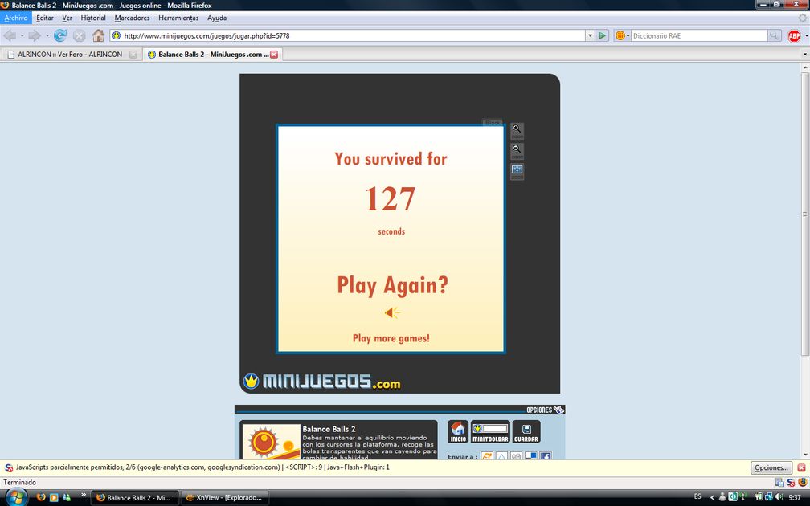Click the Balance Balls 2 game thumbnail
The height and width of the screenshot is (506, 810).
pos(272,442)
